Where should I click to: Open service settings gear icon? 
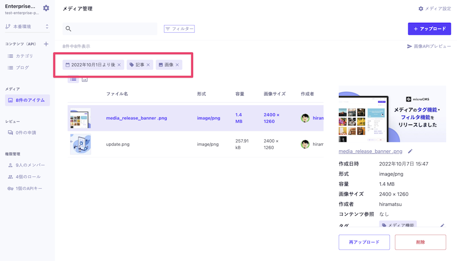click(x=46, y=8)
